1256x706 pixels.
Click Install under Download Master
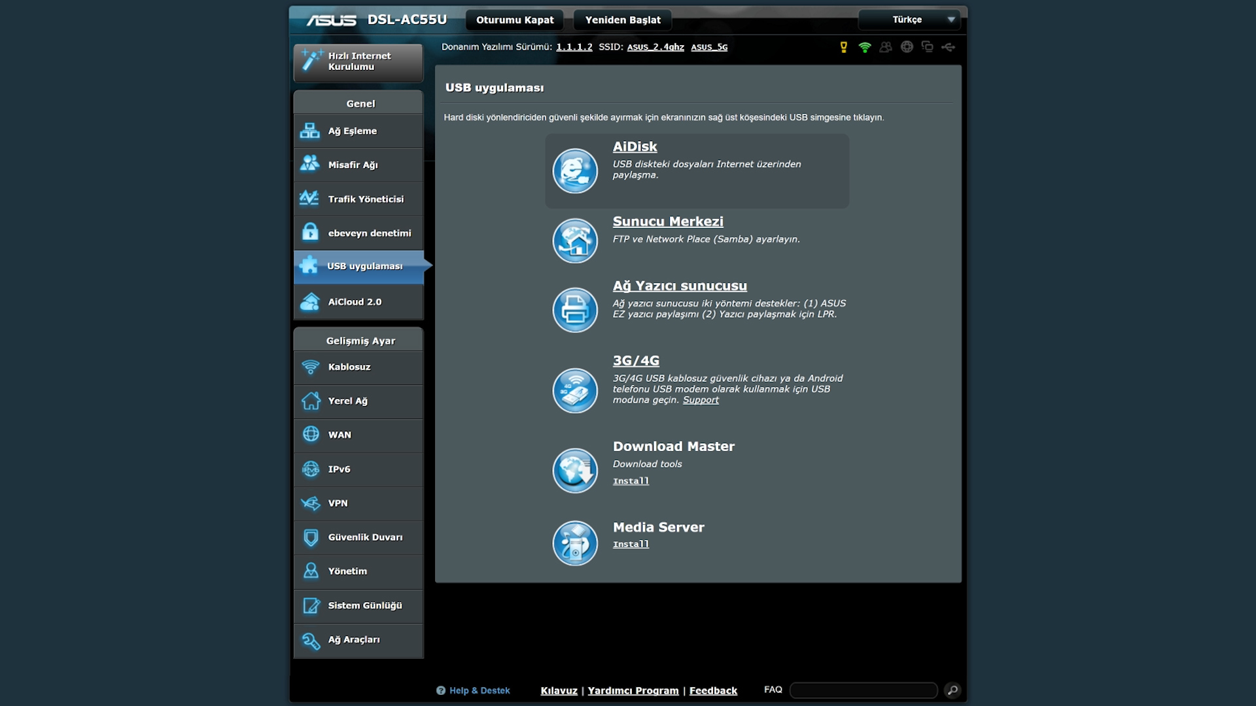[x=631, y=481]
